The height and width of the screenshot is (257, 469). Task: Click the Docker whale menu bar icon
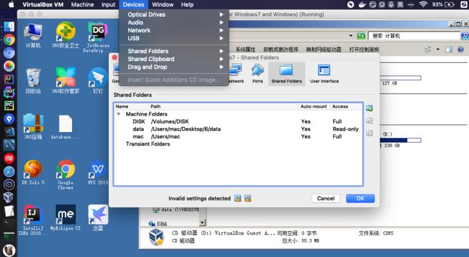(362, 4)
